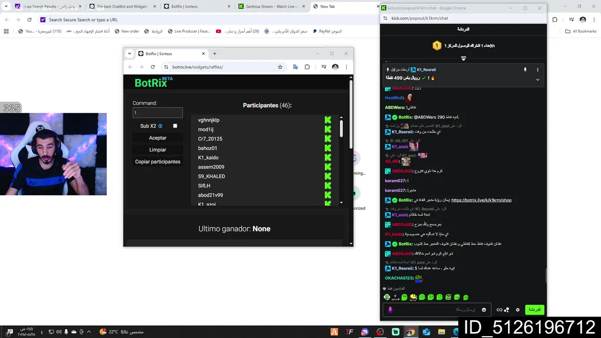This screenshot has width=601, height=338.
Task: Open main Chrome media control icon
Action: (x=571, y=20)
